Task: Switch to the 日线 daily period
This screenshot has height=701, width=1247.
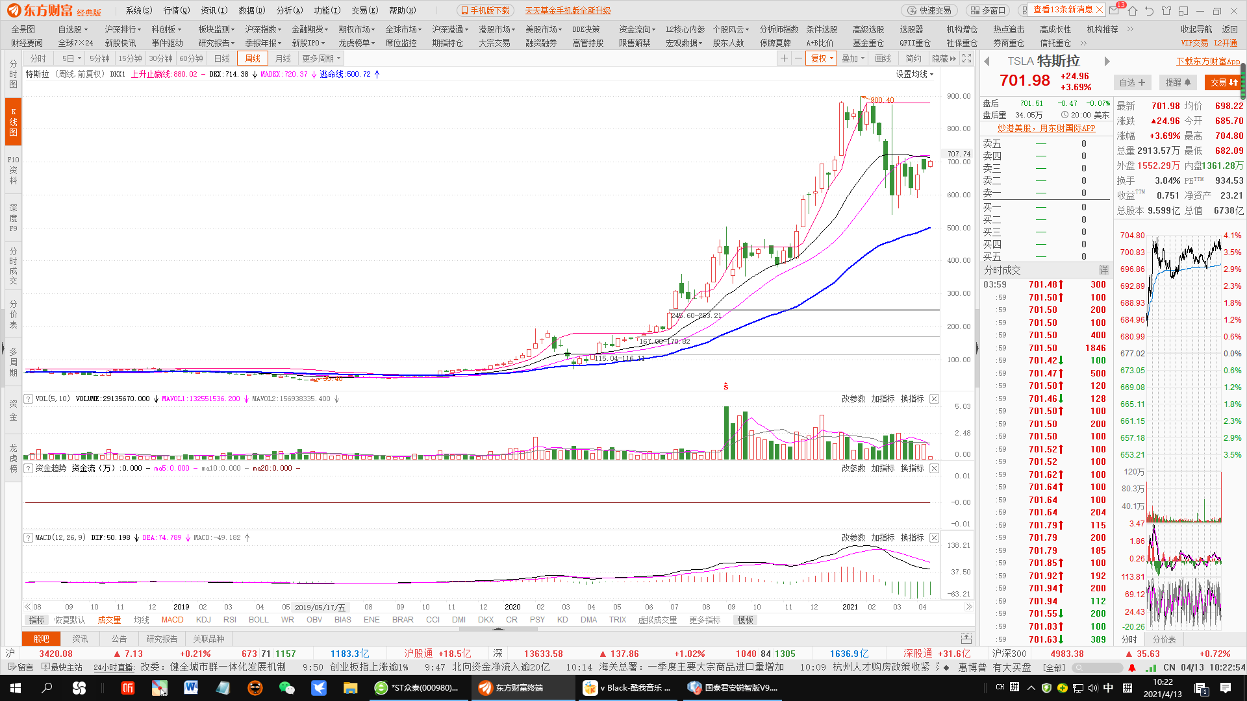Action: pos(222,58)
